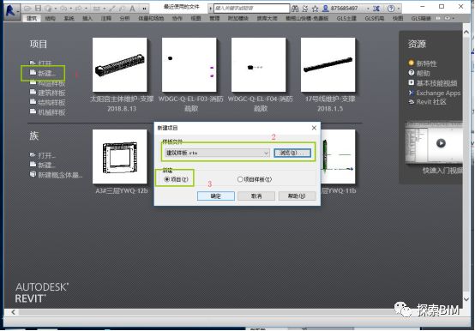Click the Save disk icon in quick access toolbar
The width and height of the screenshot is (475, 331).
38,9
